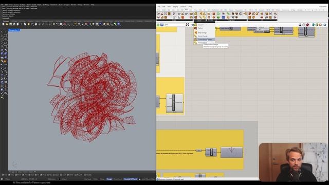Screen dimensions: 329x185
Task: Click the green Open file icon in Grasshopper
Action: tap(158, 25)
